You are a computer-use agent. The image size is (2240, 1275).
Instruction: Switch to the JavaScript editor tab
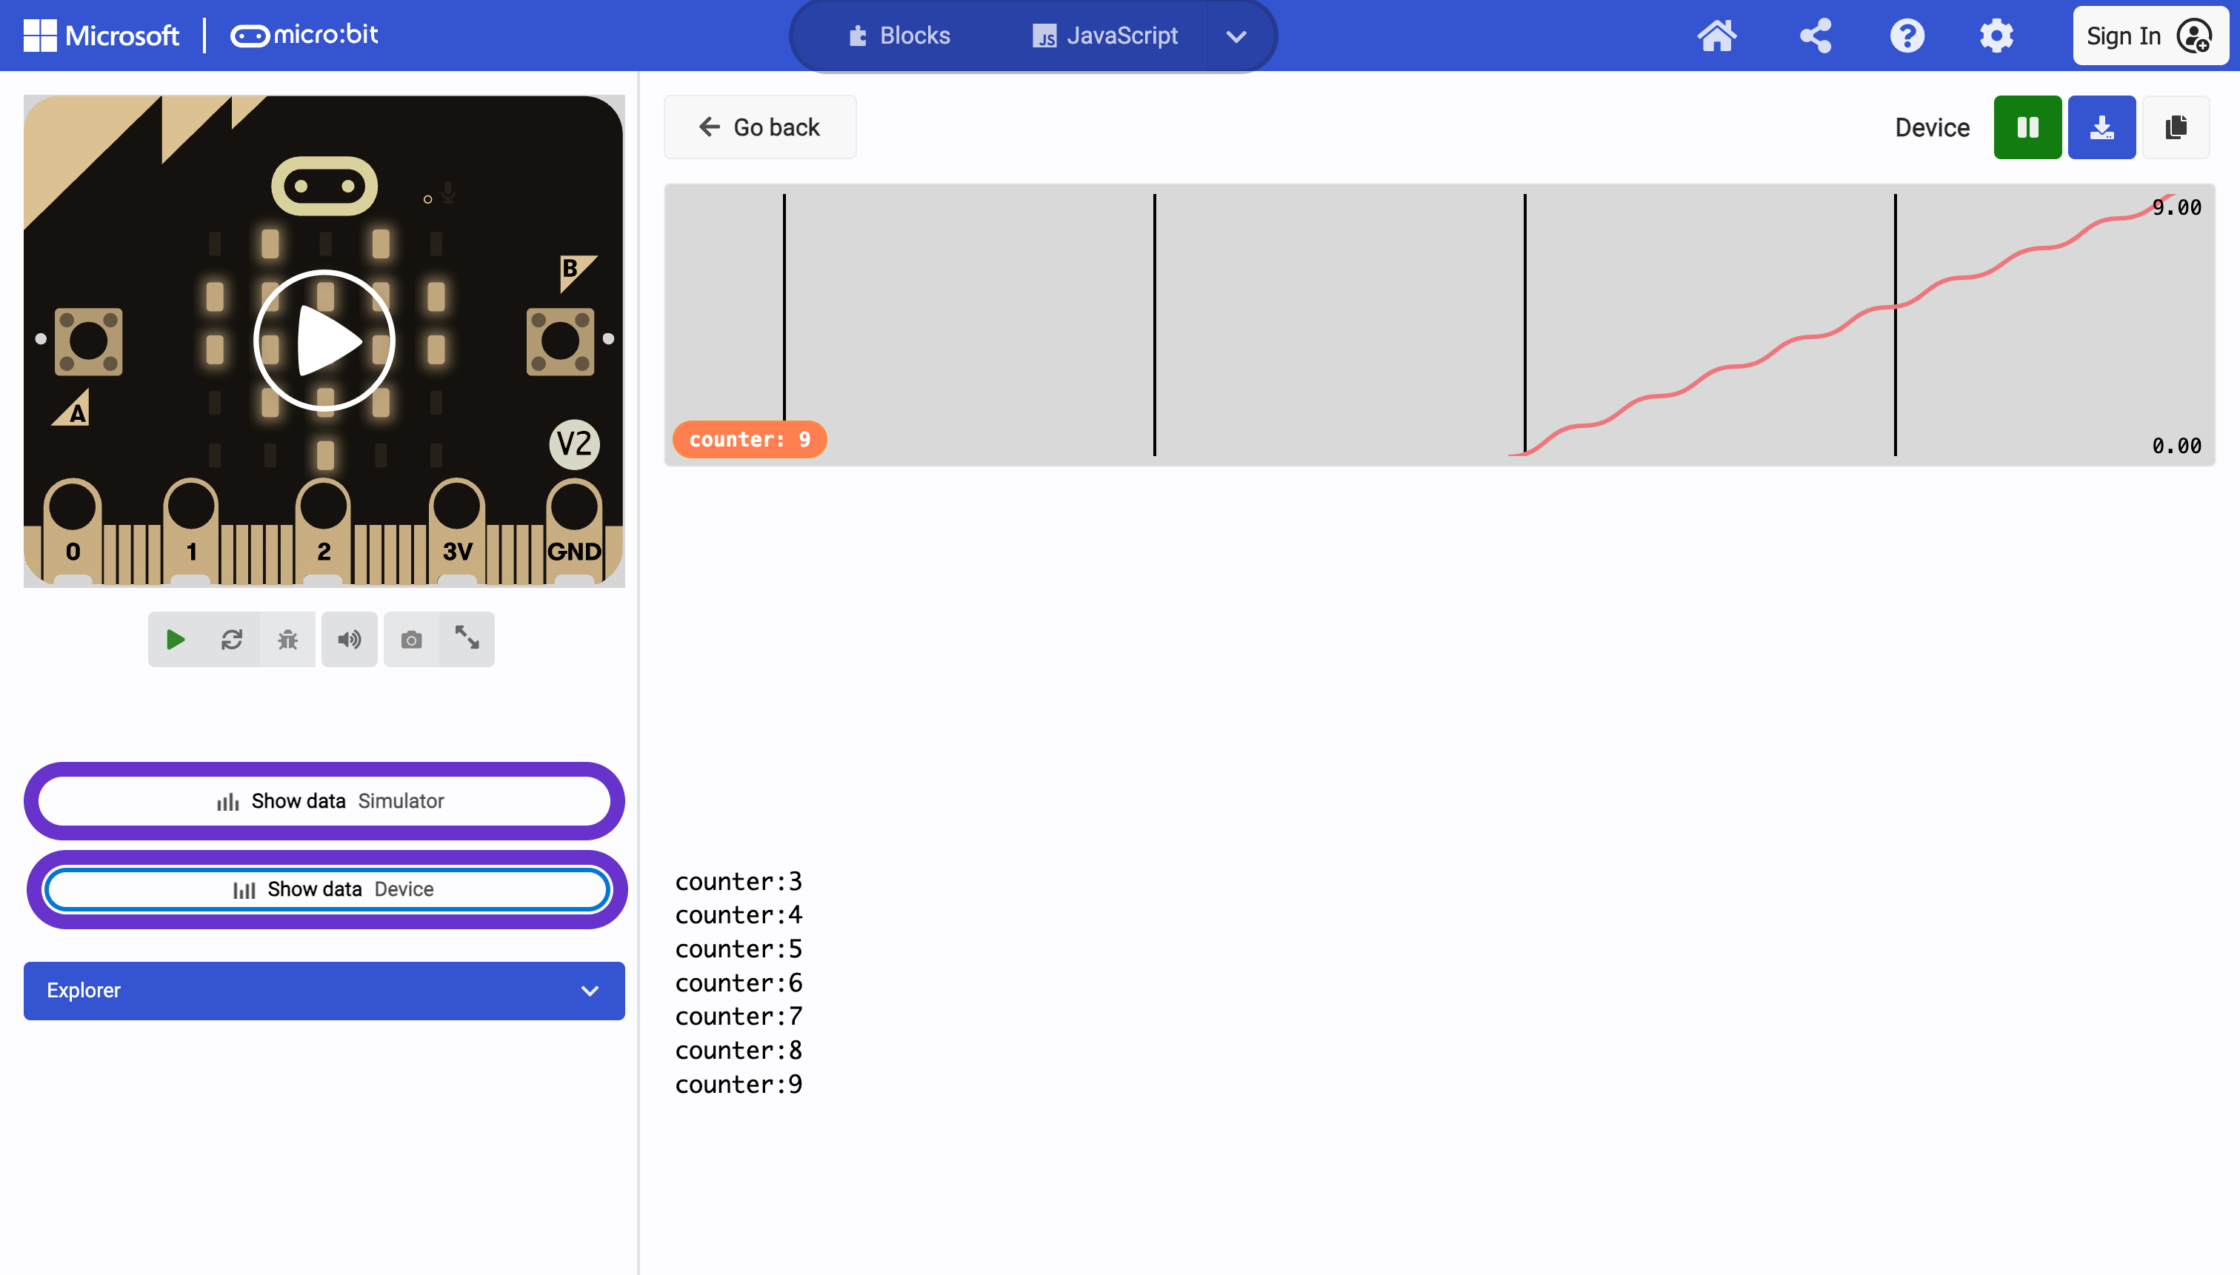point(1105,36)
